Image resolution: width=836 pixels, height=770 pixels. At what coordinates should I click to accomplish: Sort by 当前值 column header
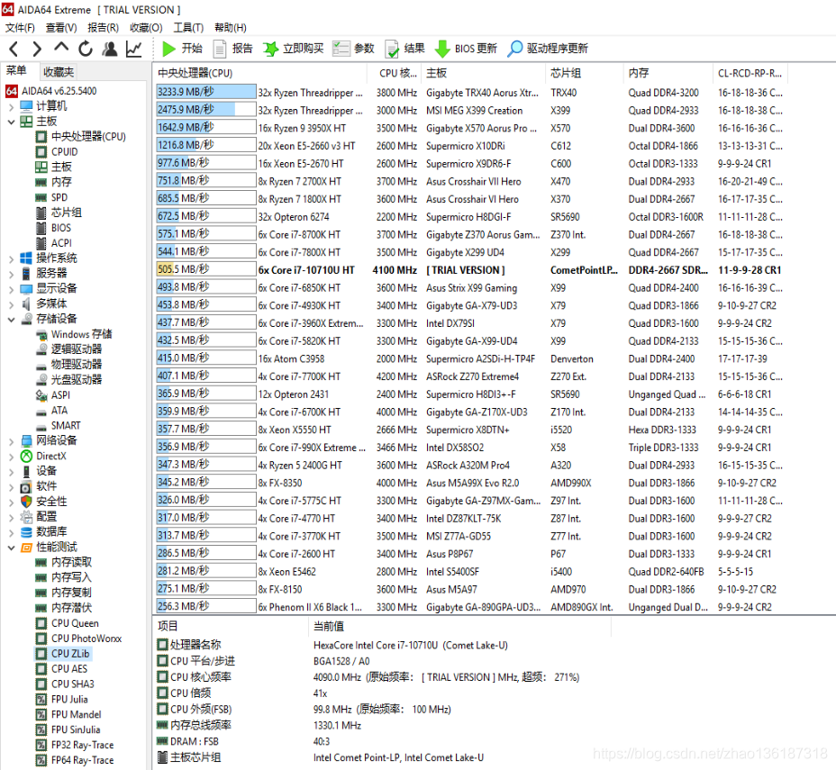click(459, 627)
